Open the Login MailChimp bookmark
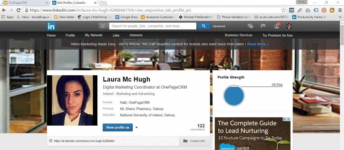 [x=95, y=17]
